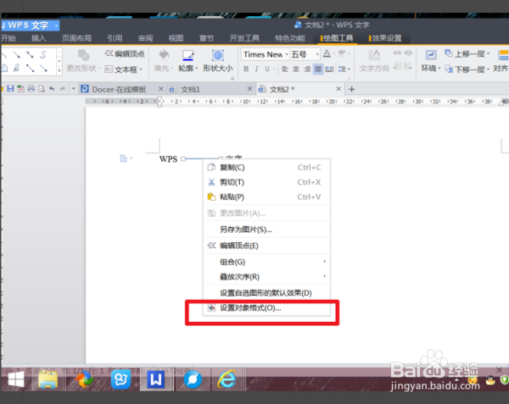This screenshot has width=509, height=404.
Task: Select Edit Points (编辑顶点) in context menu
Action: click(x=266, y=246)
